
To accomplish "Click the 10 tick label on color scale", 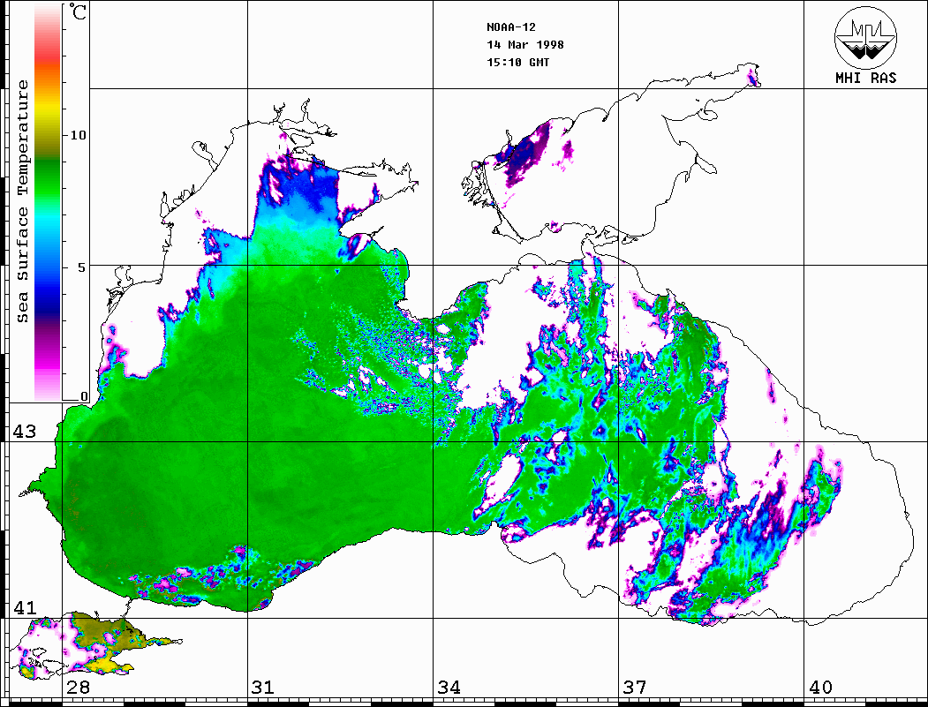I will [x=78, y=135].
